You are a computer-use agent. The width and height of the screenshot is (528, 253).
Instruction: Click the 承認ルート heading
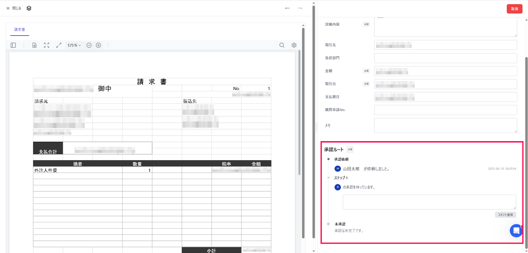[x=334, y=149]
